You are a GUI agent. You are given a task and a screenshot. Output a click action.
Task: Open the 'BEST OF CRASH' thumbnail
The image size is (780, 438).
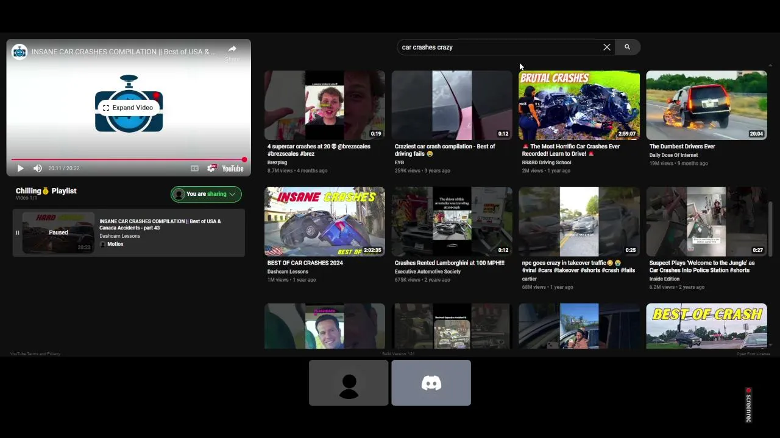pyautogui.click(x=707, y=326)
